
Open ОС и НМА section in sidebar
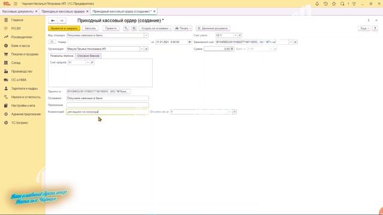pos(19,80)
